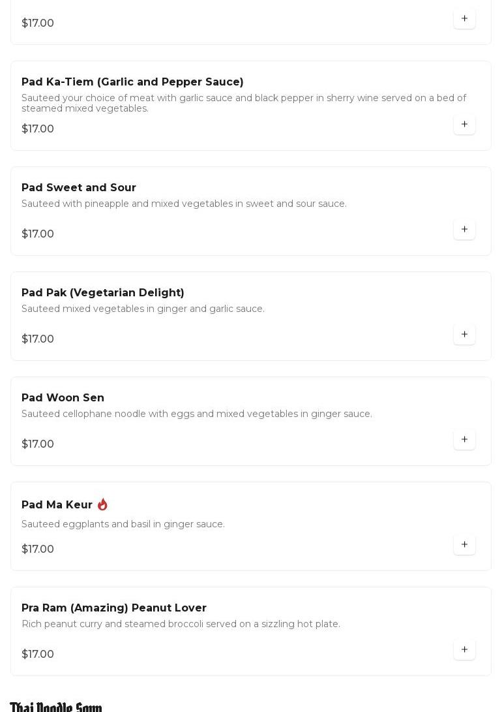The height and width of the screenshot is (712, 502).
Task: Click the Pra Ram peanut curry description
Action: (181, 624)
